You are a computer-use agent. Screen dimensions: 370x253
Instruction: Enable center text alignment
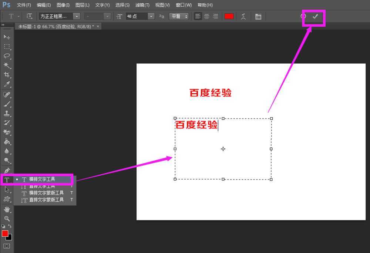click(x=206, y=16)
